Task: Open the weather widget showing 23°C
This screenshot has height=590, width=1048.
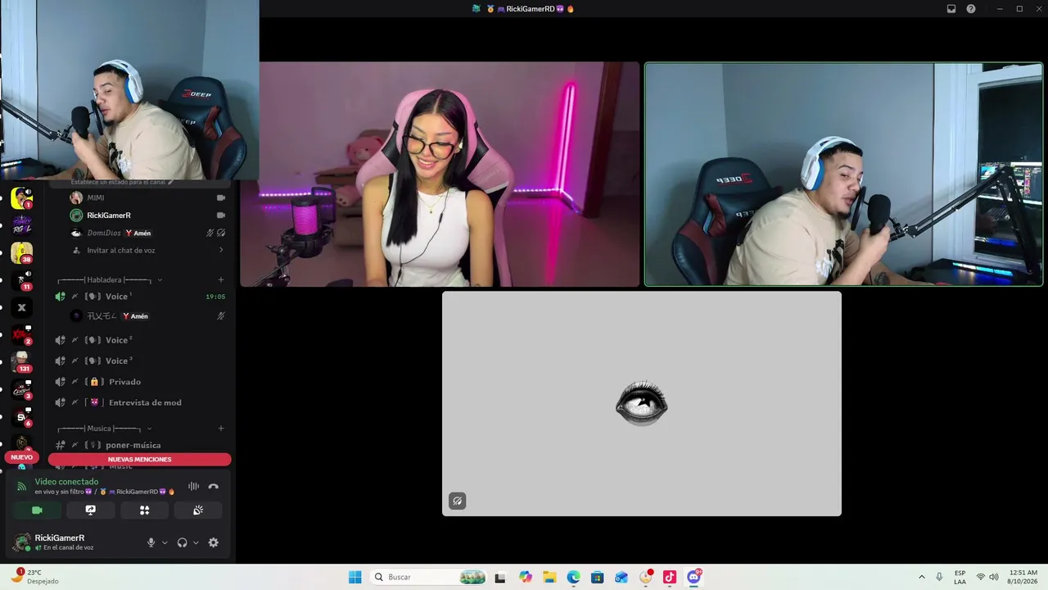Action: tap(35, 577)
